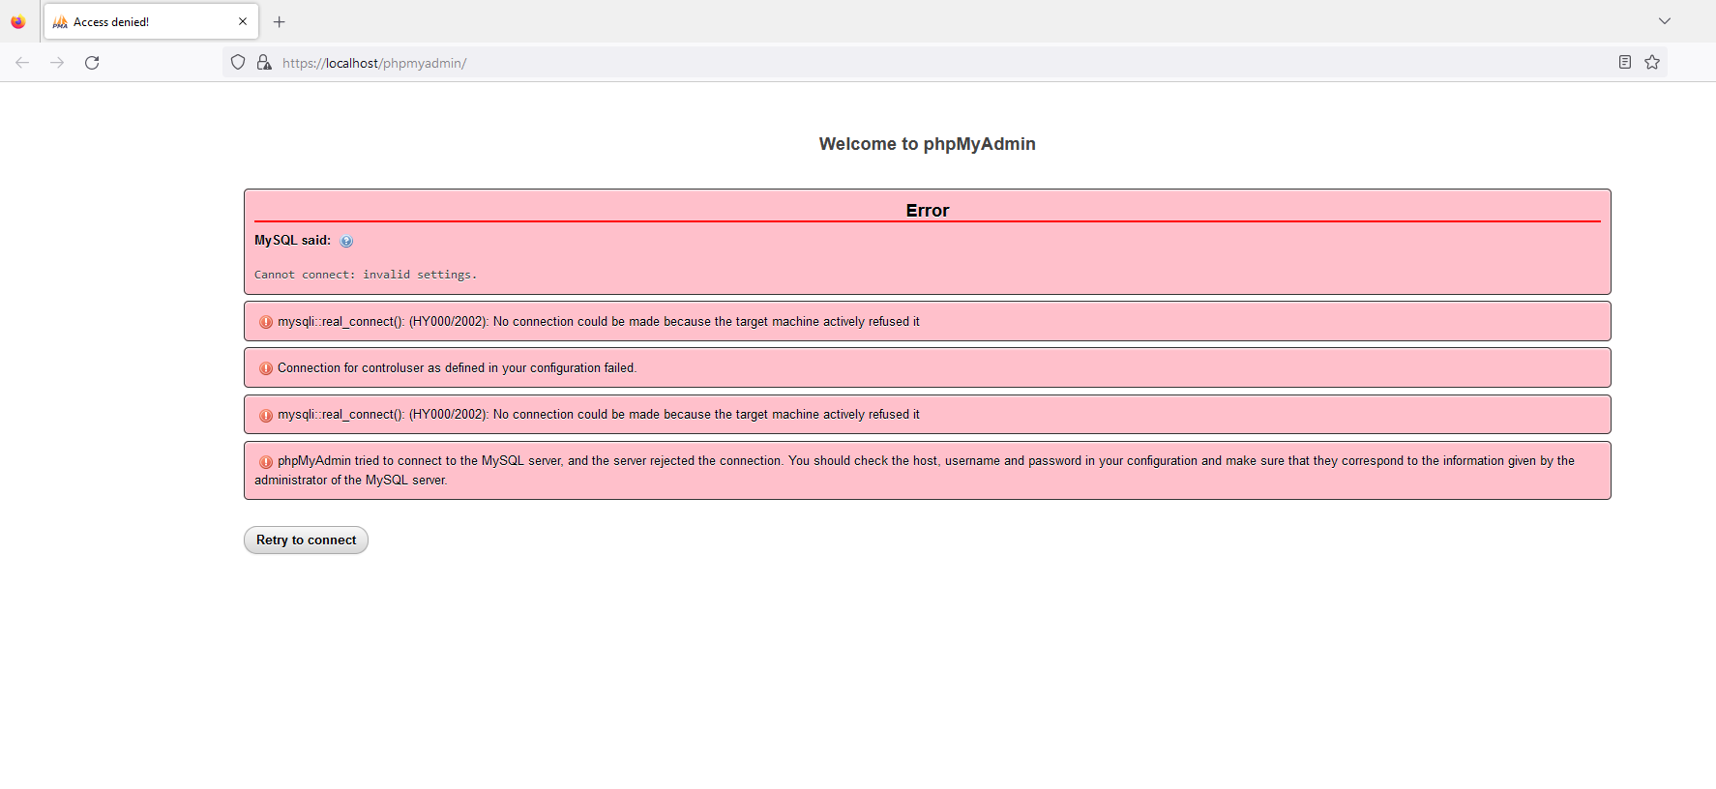The image size is (1716, 789).
Task: Toggle reader view icon in address bar
Action: click(1625, 63)
